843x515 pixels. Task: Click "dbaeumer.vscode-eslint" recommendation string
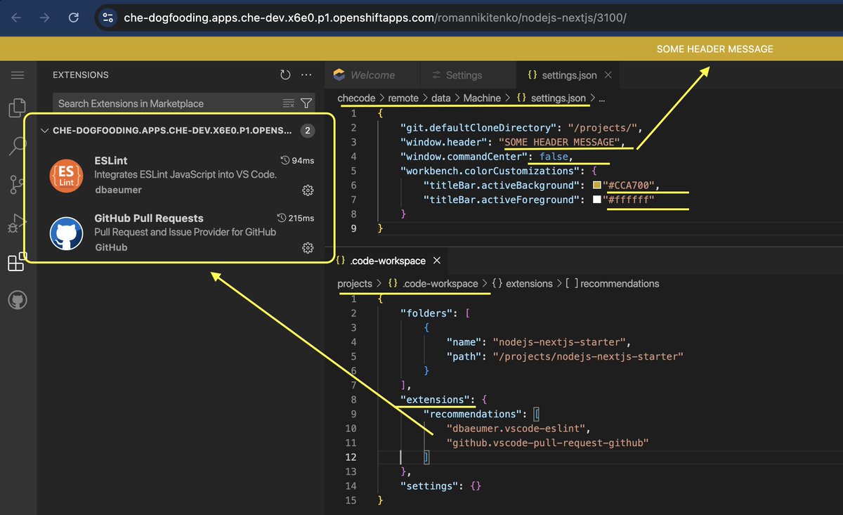point(518,429)
